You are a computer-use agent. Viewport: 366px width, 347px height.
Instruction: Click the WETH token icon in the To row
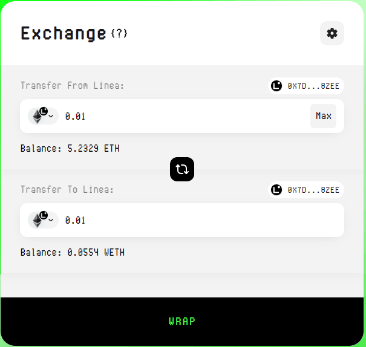pyautogui.click(x=38, y=220)
